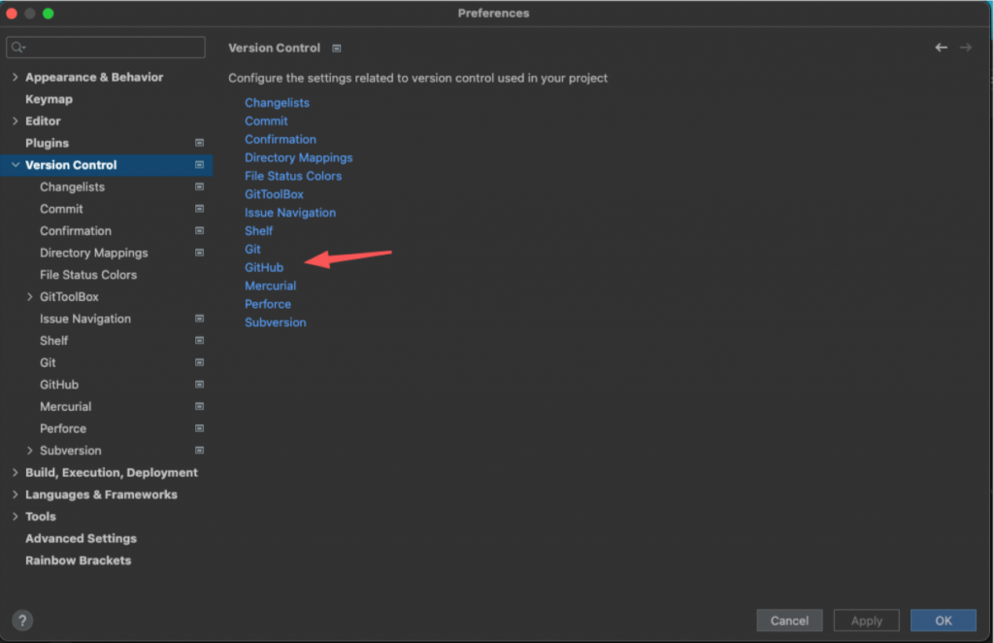
Task: Click the project-level icon beside Git in sidebar
Action: [199, 362]
